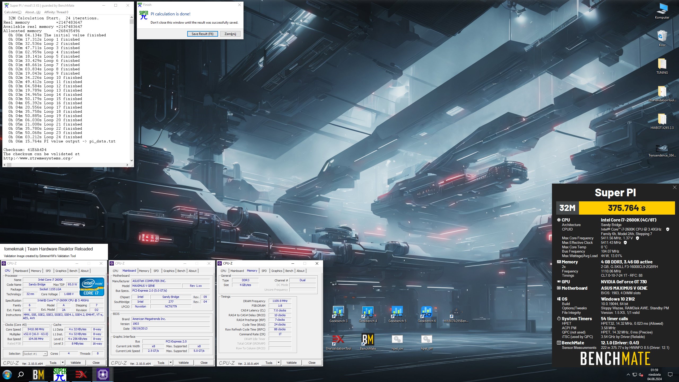The height and width of the screenshot is (382, 679).
Task: Open the Kosz recycle bin icon
Action: 662,39
